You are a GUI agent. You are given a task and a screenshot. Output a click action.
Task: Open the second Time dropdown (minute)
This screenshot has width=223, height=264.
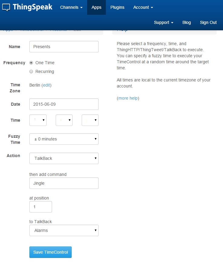tap(64, 120)
